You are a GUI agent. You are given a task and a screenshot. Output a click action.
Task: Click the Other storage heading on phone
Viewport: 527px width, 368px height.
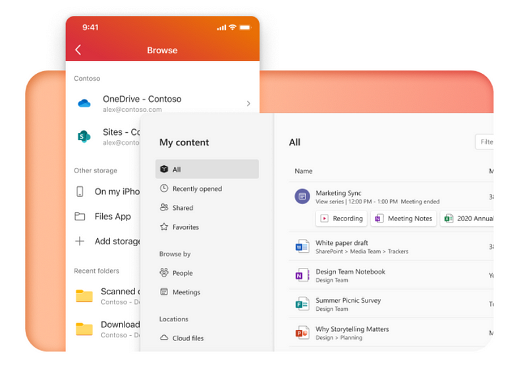coord(96,171)
